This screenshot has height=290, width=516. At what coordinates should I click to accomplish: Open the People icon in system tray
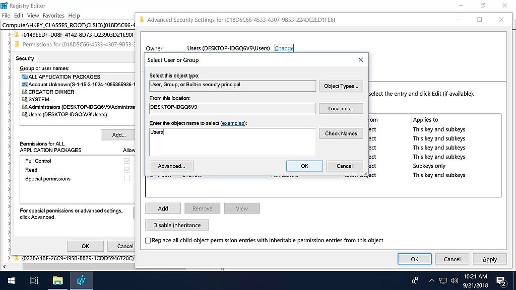pyautogui.click(x=415, y=280)
